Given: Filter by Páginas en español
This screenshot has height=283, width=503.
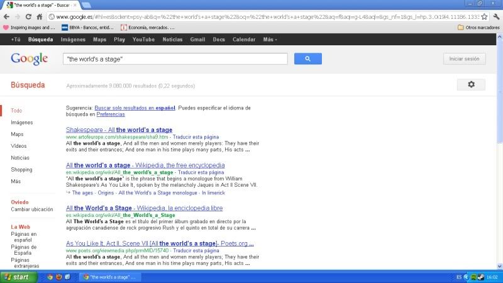Looking at the screenshot, I should coord(23,237).
